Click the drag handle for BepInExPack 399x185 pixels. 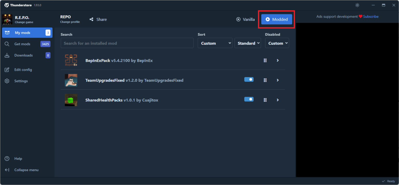pos(265,60)
